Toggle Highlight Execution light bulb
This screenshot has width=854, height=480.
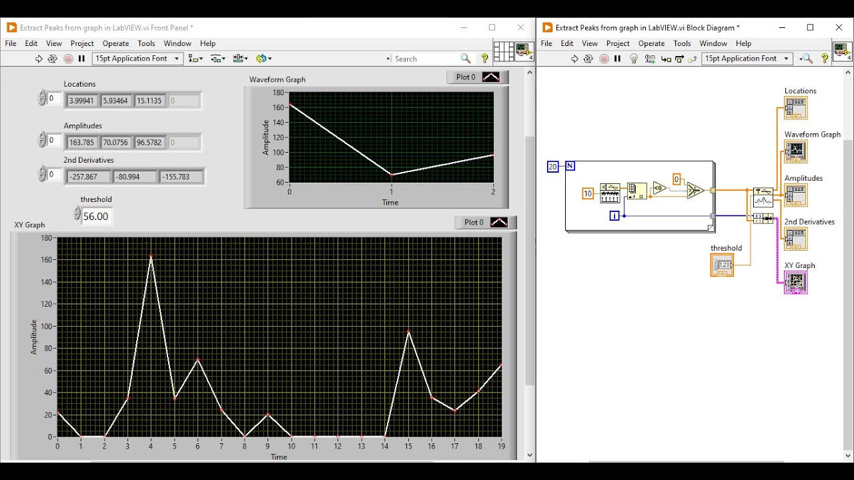tap(634, 59)
